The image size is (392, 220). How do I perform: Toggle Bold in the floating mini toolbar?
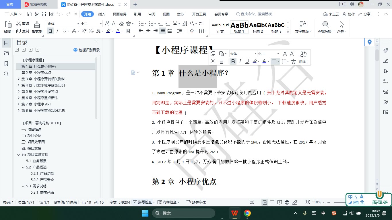pyautogui.click(x=233, y=61)
